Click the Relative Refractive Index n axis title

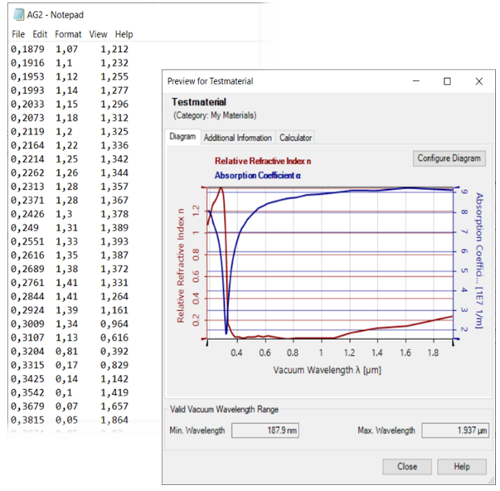click(x=181, y=265)
